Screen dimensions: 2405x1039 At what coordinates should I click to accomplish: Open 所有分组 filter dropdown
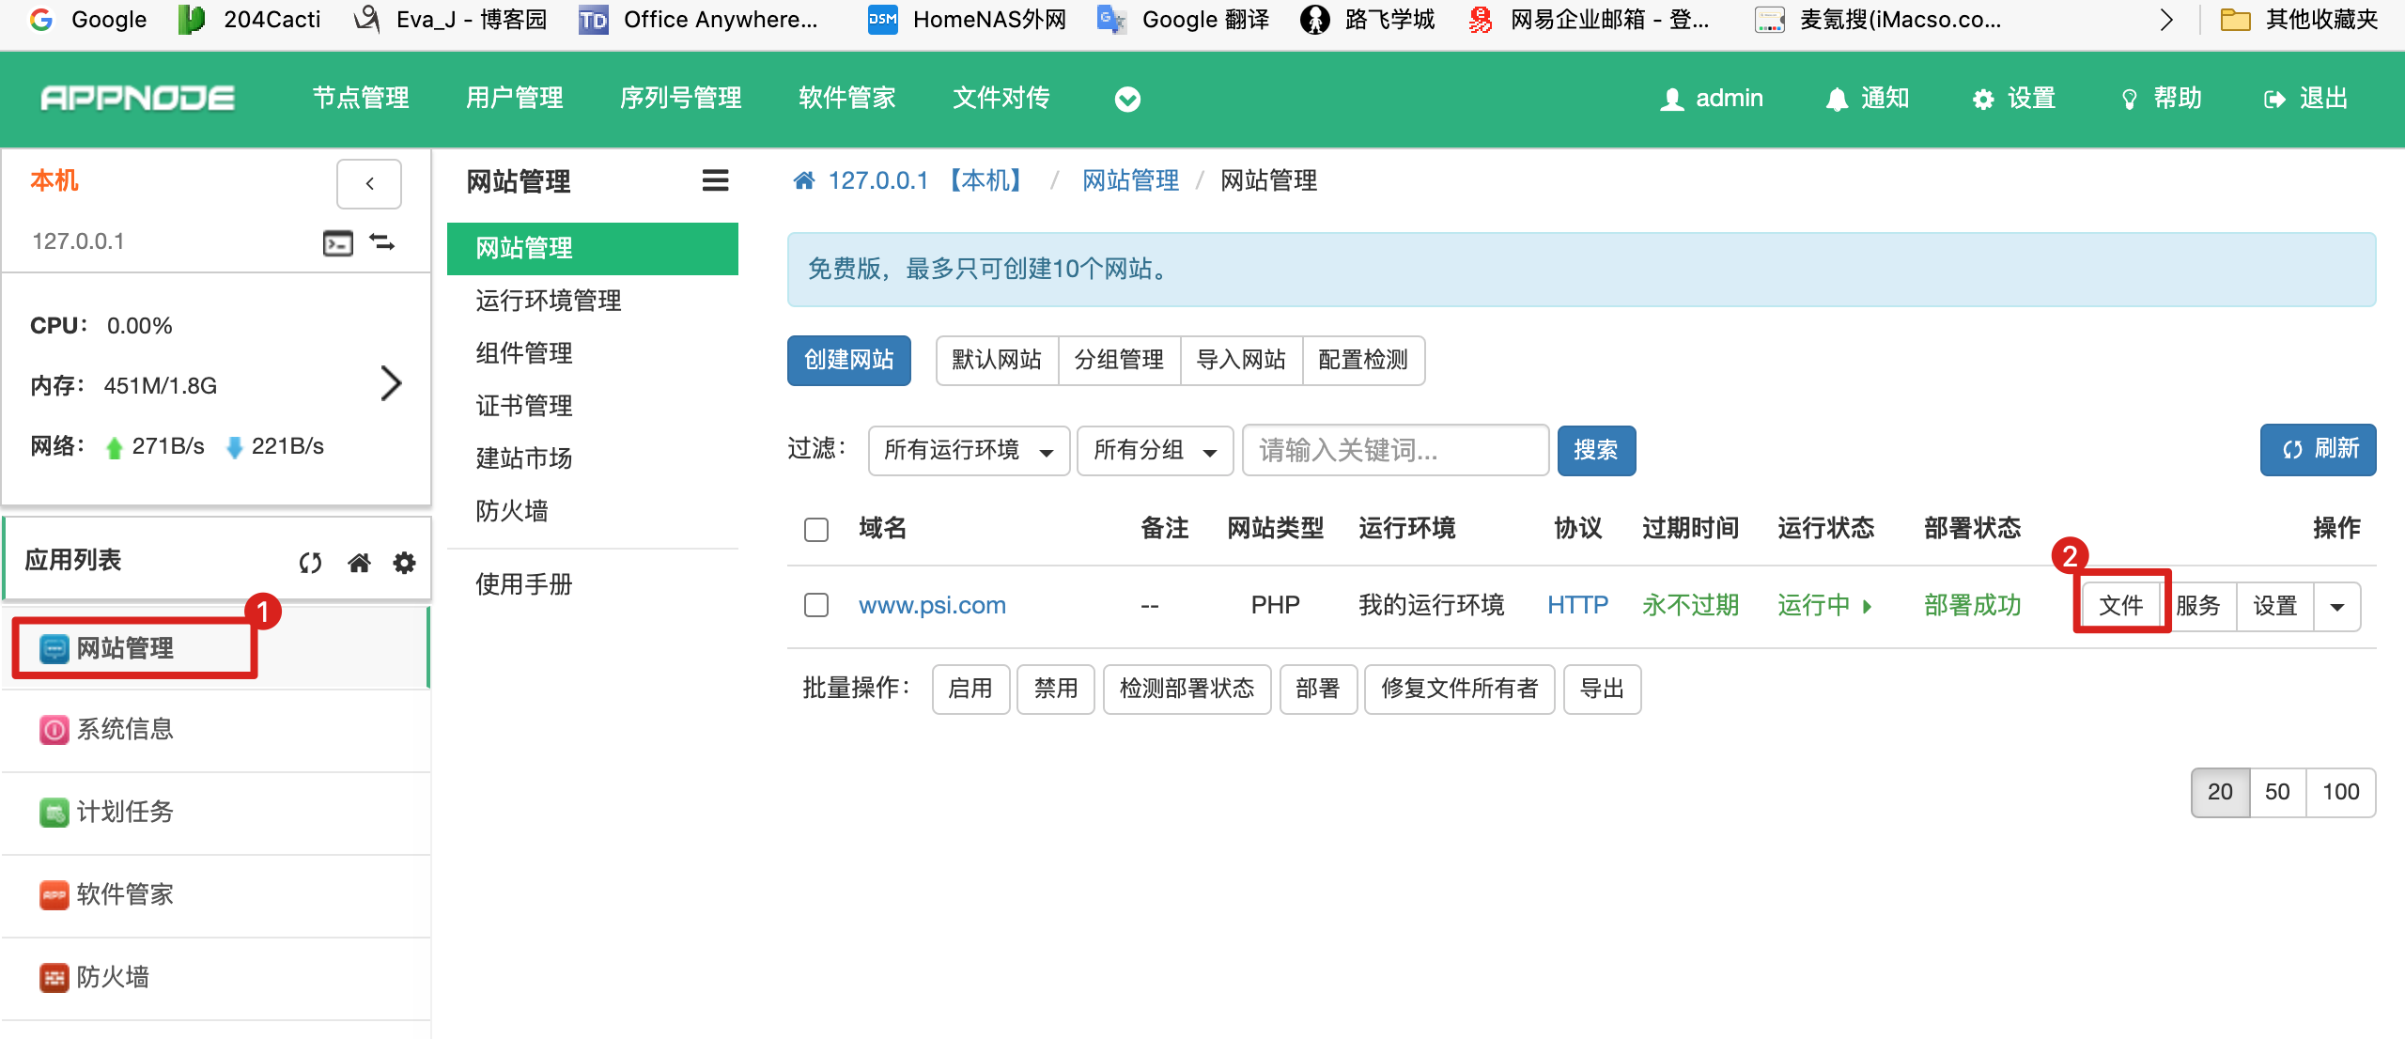(1154, 451)
